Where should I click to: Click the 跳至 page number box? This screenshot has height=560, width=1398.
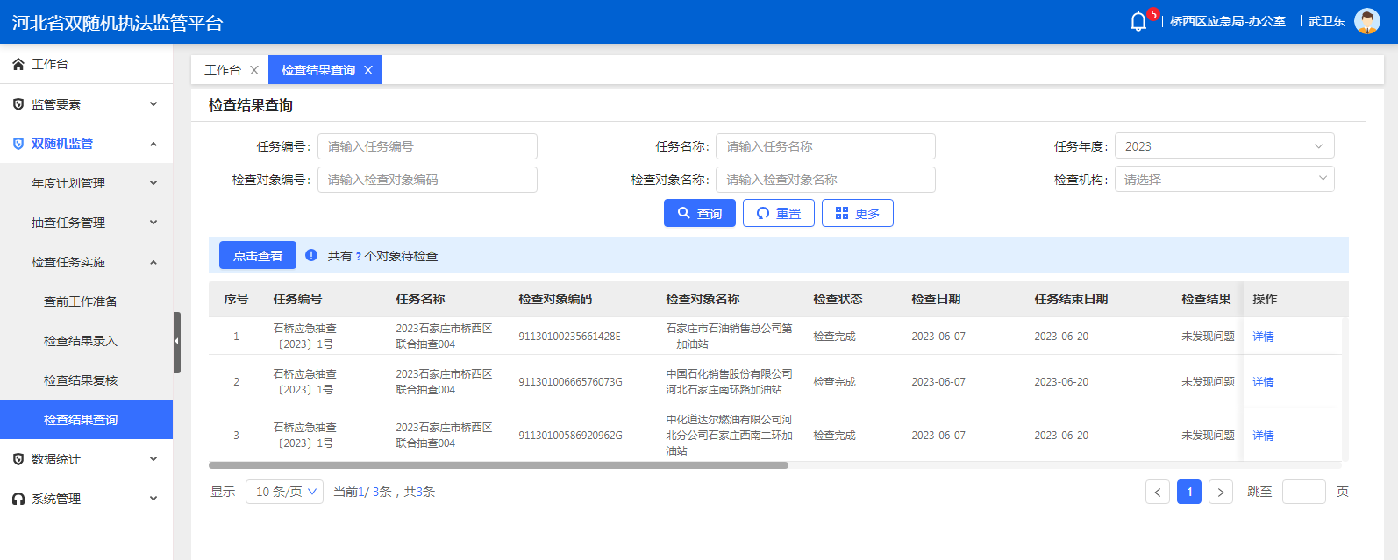(x=1304, y=492)
